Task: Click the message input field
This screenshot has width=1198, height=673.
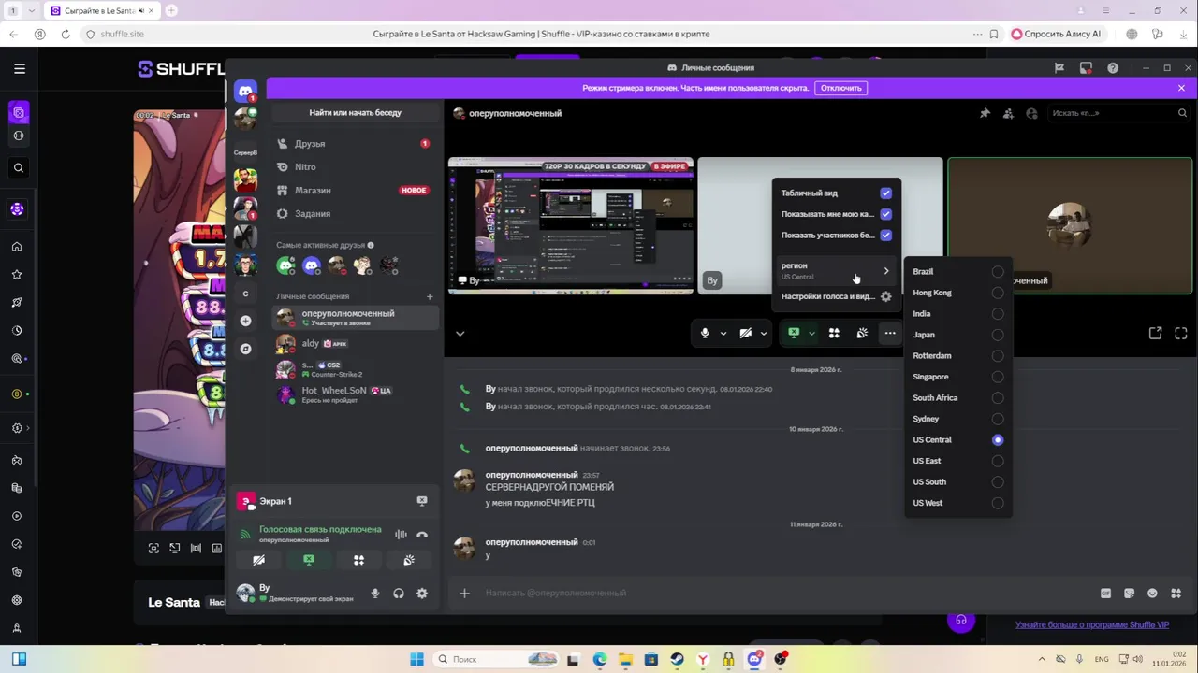Action: [786, 593]
